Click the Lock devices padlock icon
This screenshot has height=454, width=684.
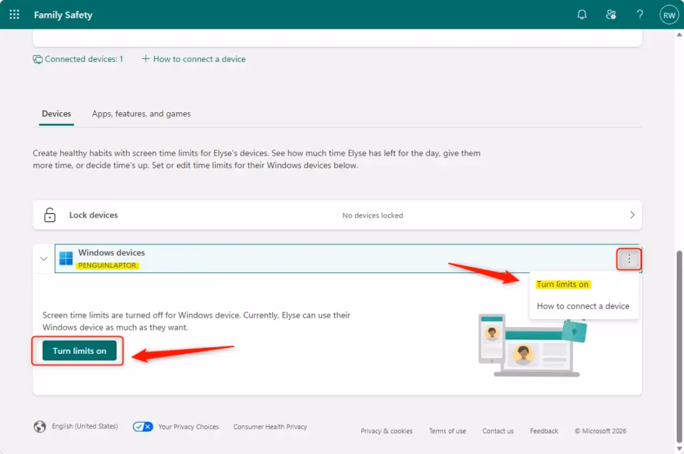tap(49, 215)
